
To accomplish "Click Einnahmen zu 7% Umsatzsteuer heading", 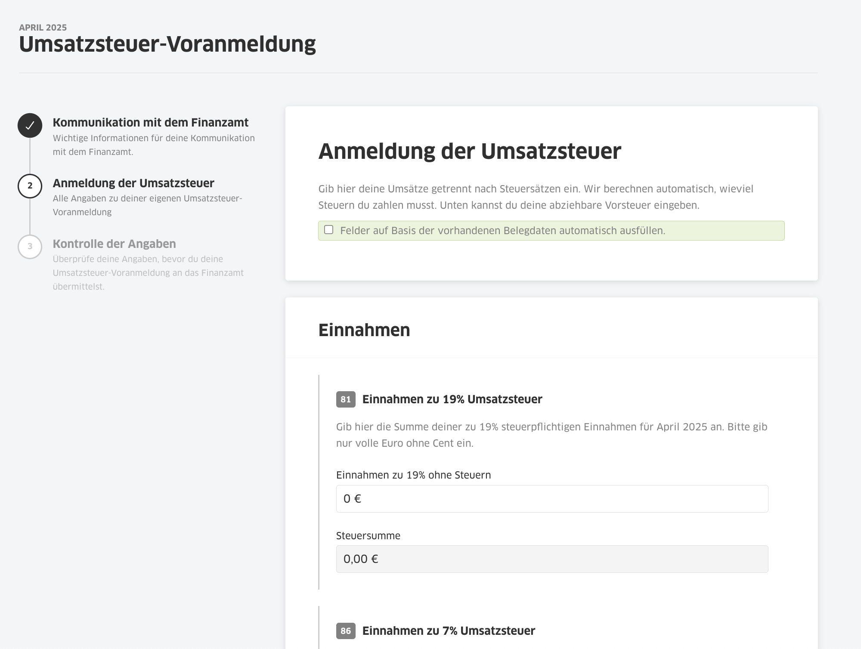I will click(x=449, y=631).
